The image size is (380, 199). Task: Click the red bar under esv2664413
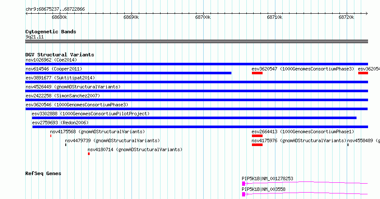click(257, 136)
